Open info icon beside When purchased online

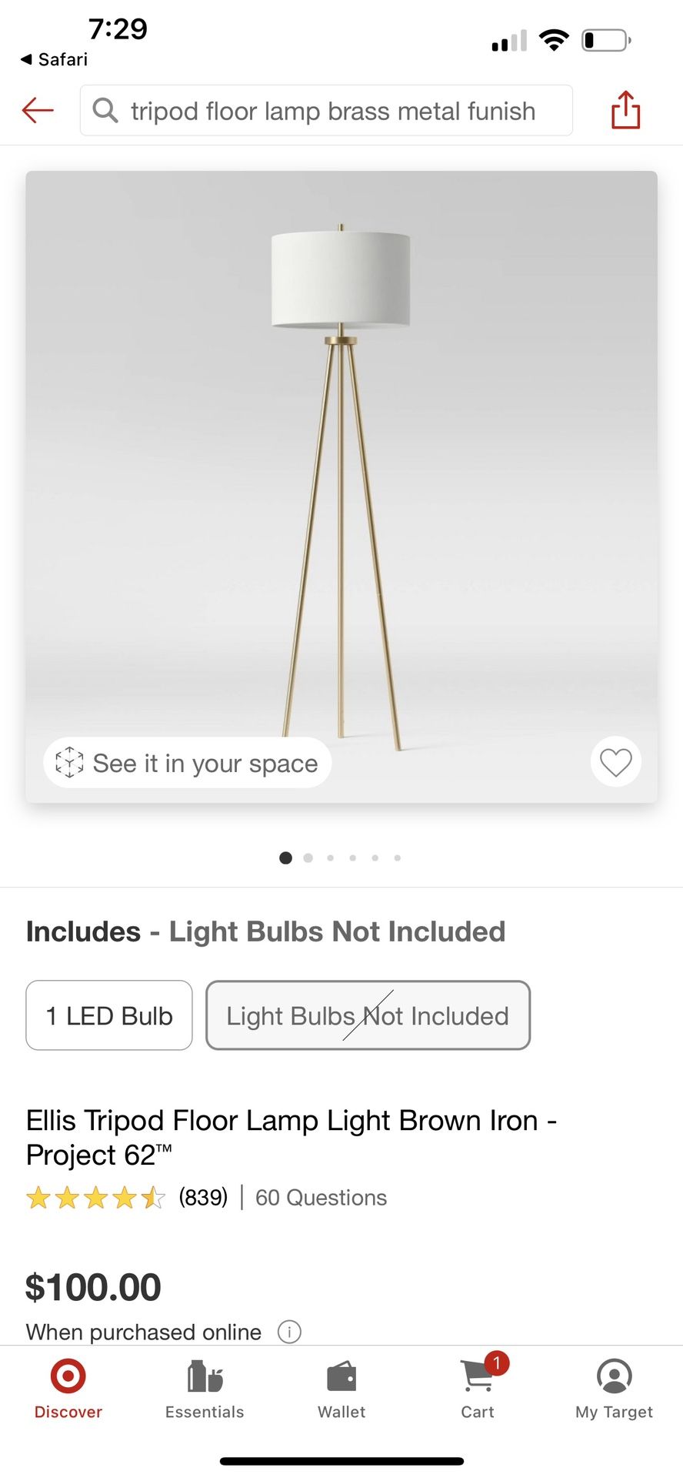(289, 1331)
